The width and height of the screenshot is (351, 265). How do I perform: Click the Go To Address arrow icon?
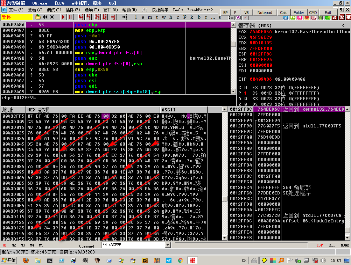(x=125, y=17)
